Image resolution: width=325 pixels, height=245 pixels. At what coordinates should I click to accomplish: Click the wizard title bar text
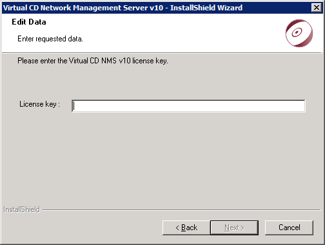[123, 8]
